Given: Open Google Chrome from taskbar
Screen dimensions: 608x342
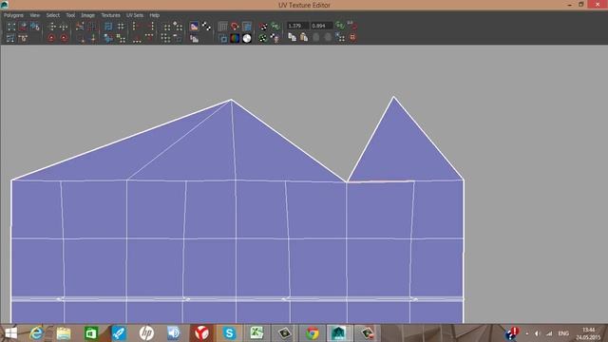Looking at the screenshot, I should point(313,333).
